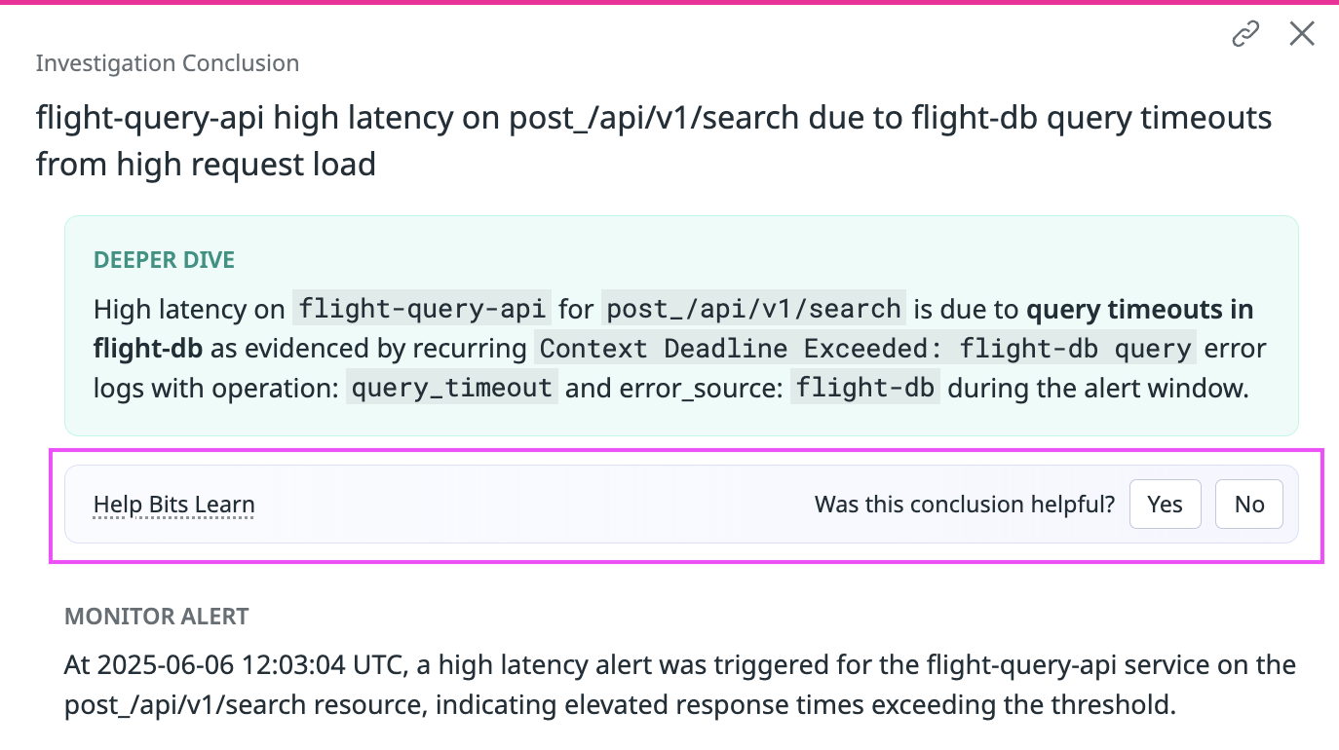
Task: Copy the investigation link via chain icon
Action: pos(1245,35)
